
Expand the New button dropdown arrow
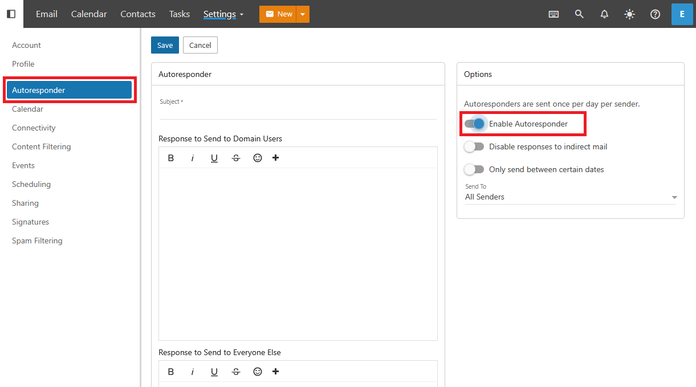click(x=303, y=14)
